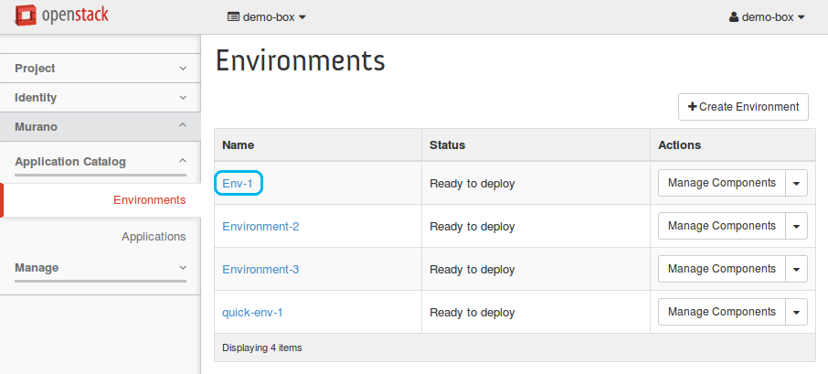Expand the Manage sidebar group
This screenshot has width=828, height=374.
point(100,268)
